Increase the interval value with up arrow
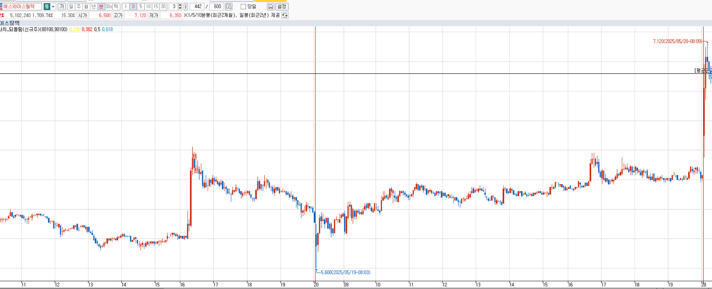This screenshot has width=712, height=289. [180, 5]
